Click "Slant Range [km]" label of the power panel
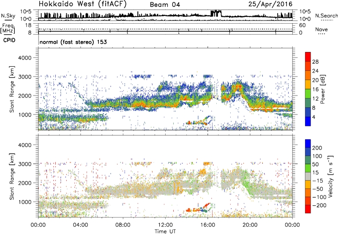Image resolution: width=338 pixels, height=234 pixels. (12, 89)
